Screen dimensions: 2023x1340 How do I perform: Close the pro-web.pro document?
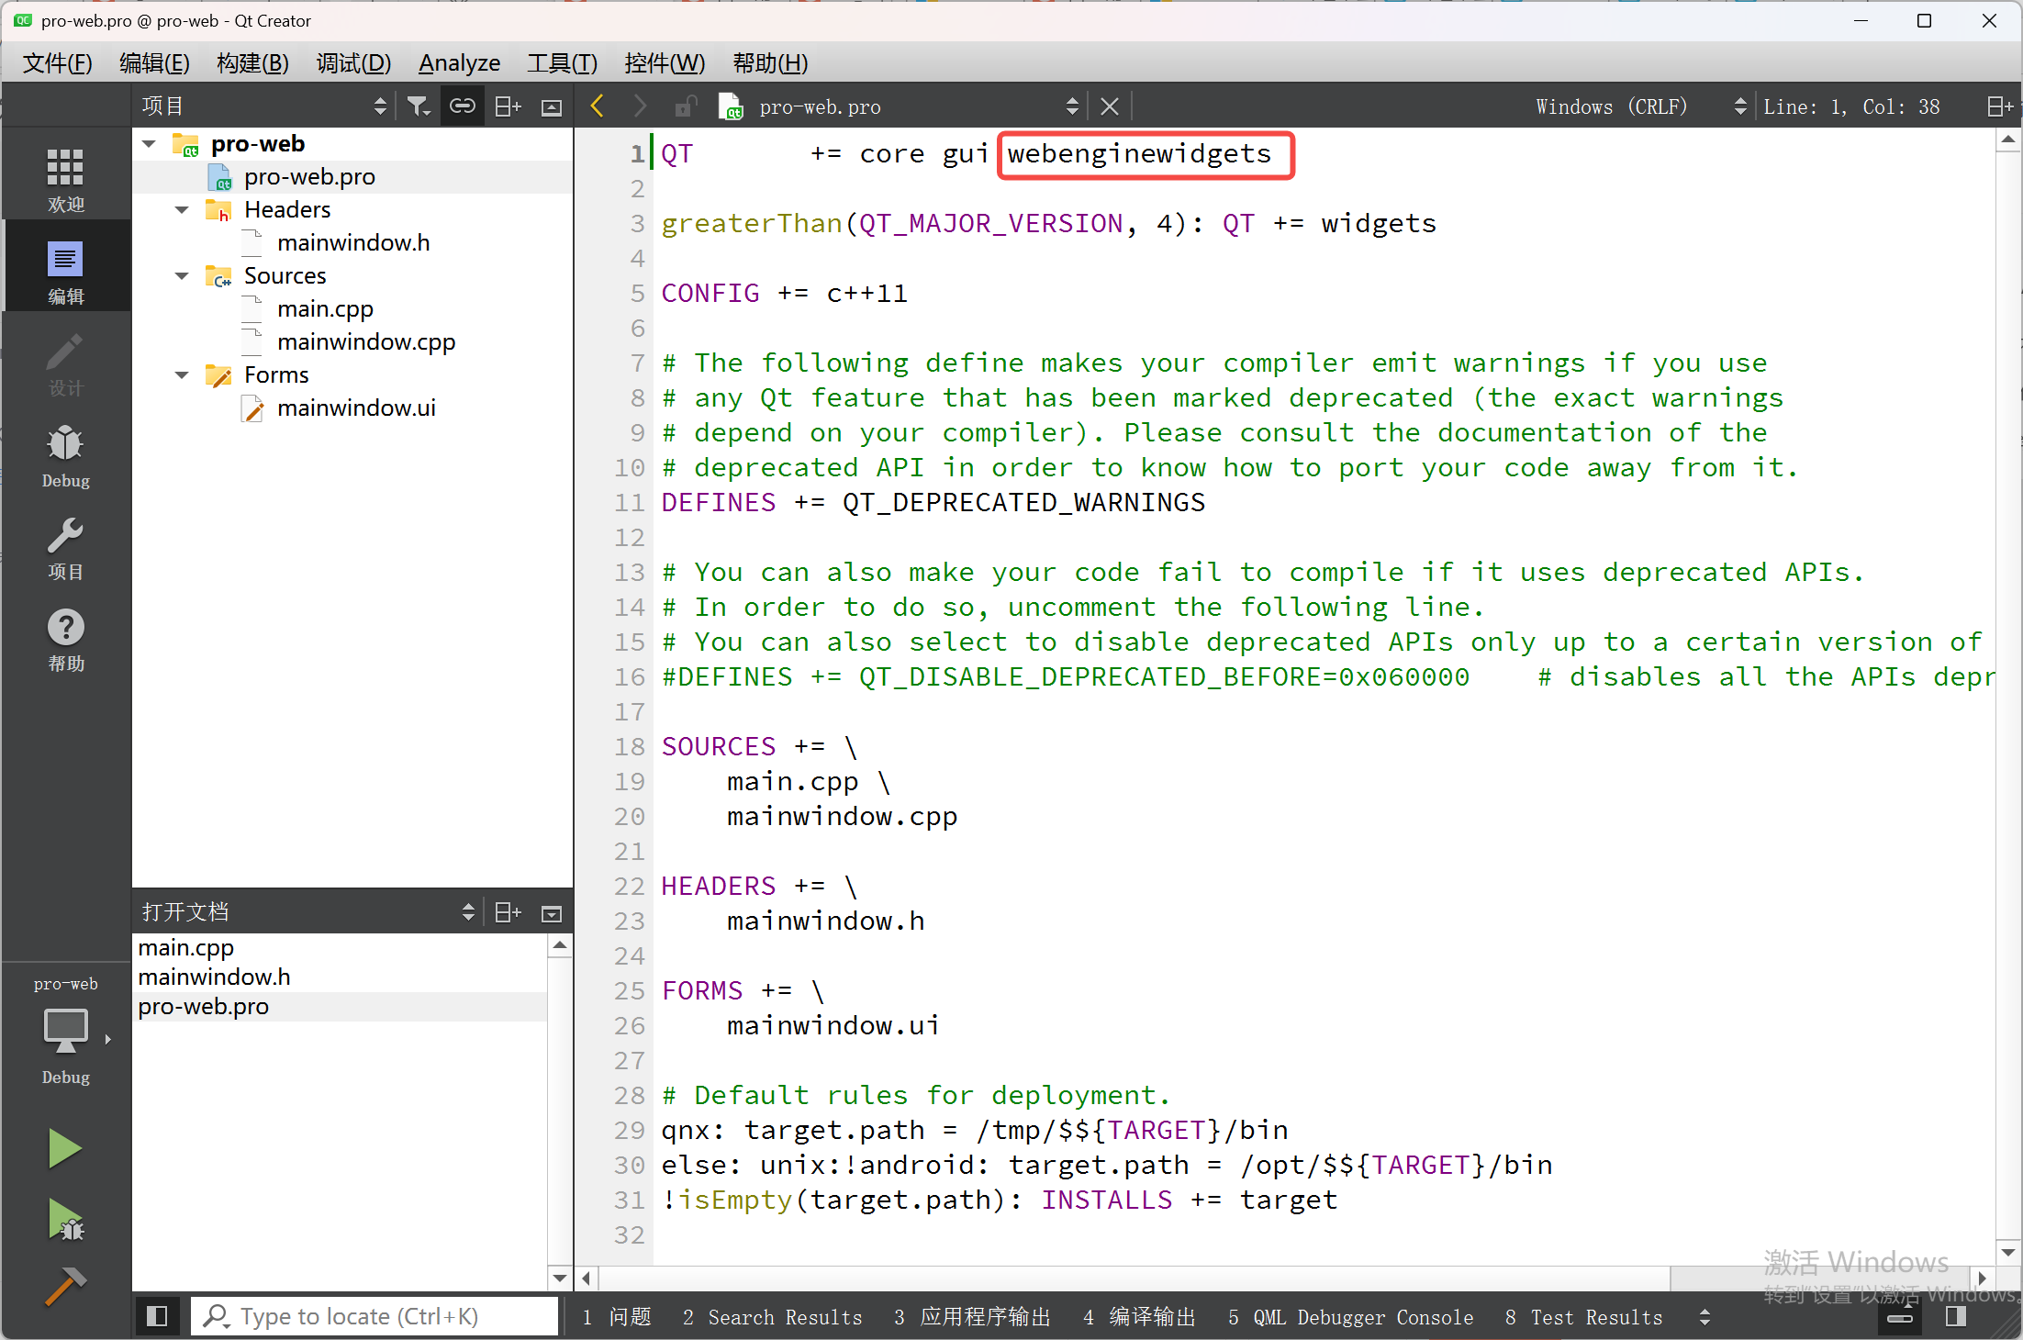click(x=1110, y=106)
